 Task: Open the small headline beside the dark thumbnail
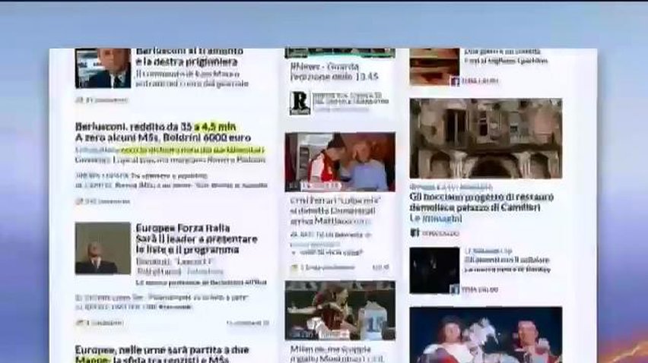[507, 264]
